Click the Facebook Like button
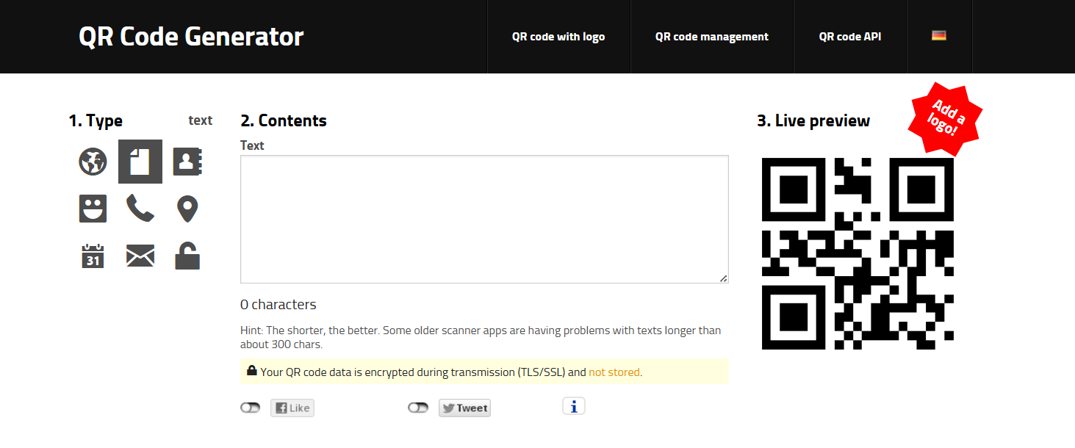This screenshot has width=1075, height=448. coord(292,408)
